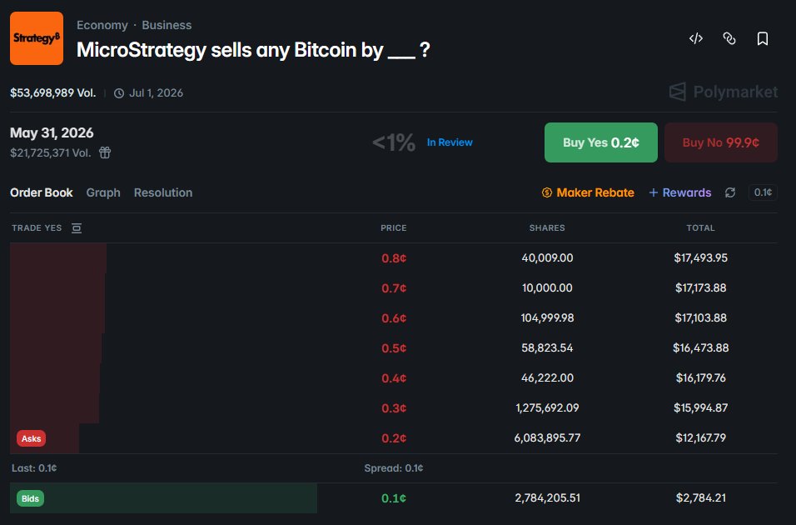
Task: Click the $53,698,989 Vol. figure
Action: tap(52, 93)
